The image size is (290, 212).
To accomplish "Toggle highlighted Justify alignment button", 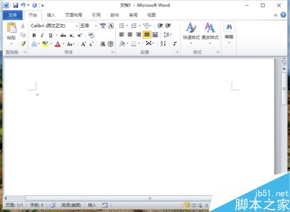I will [x=147, y=35].
